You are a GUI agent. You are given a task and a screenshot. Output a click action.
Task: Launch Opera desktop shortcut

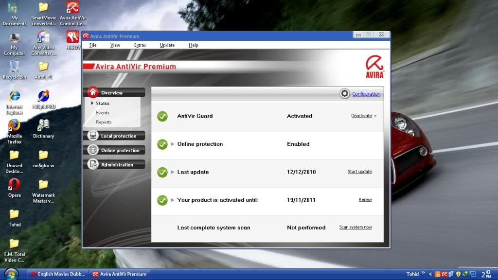pyautogui.click(x=14, y=188)
